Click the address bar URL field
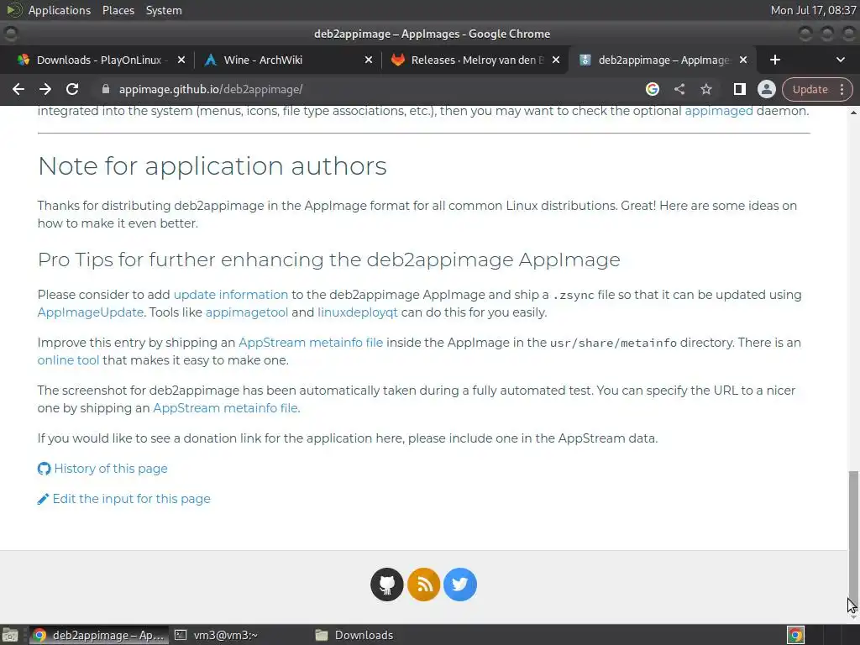Viewport: 860px width, 645px height. pos(368,89)
